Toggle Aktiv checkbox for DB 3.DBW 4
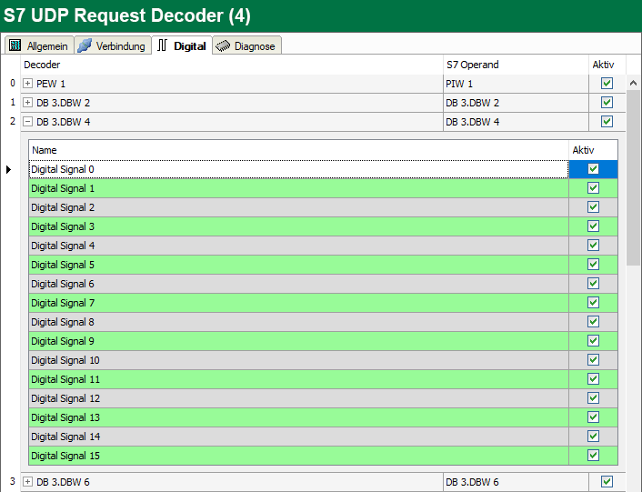642x492 pixels. 607,122
